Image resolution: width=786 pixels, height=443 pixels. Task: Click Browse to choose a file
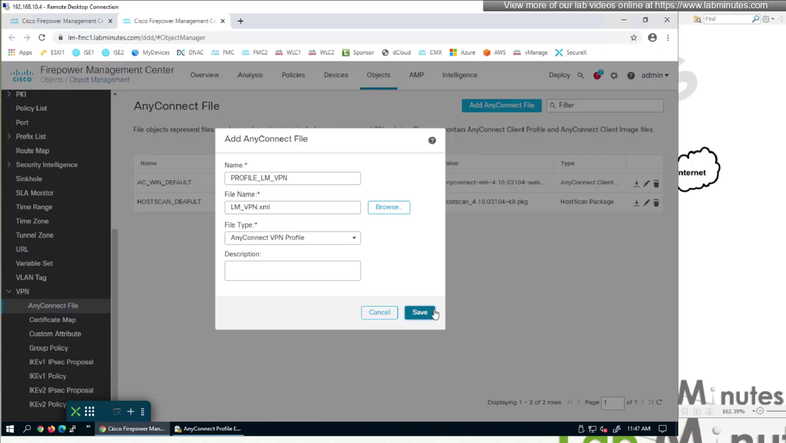pyautogui.click(x=389, y=207)
